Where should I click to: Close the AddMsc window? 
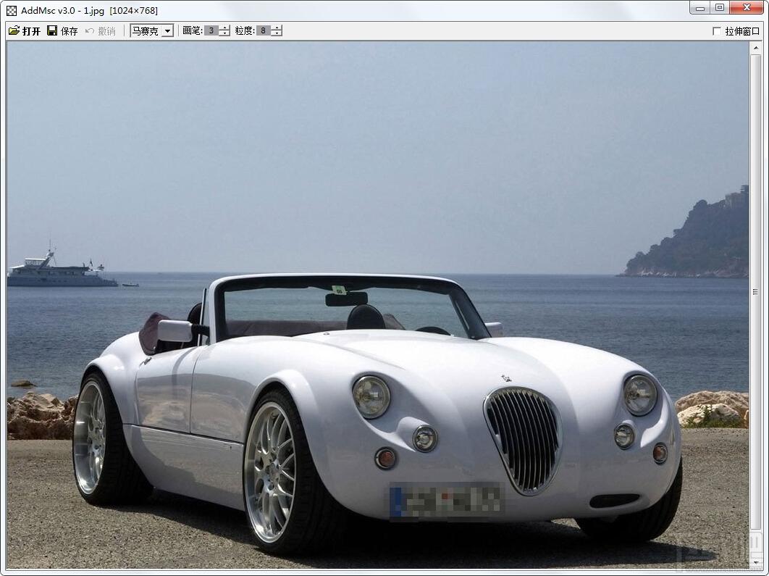[747, 8]
